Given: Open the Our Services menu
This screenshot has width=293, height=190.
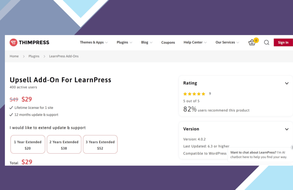Looking at the screenshot, I should point(227,43).
